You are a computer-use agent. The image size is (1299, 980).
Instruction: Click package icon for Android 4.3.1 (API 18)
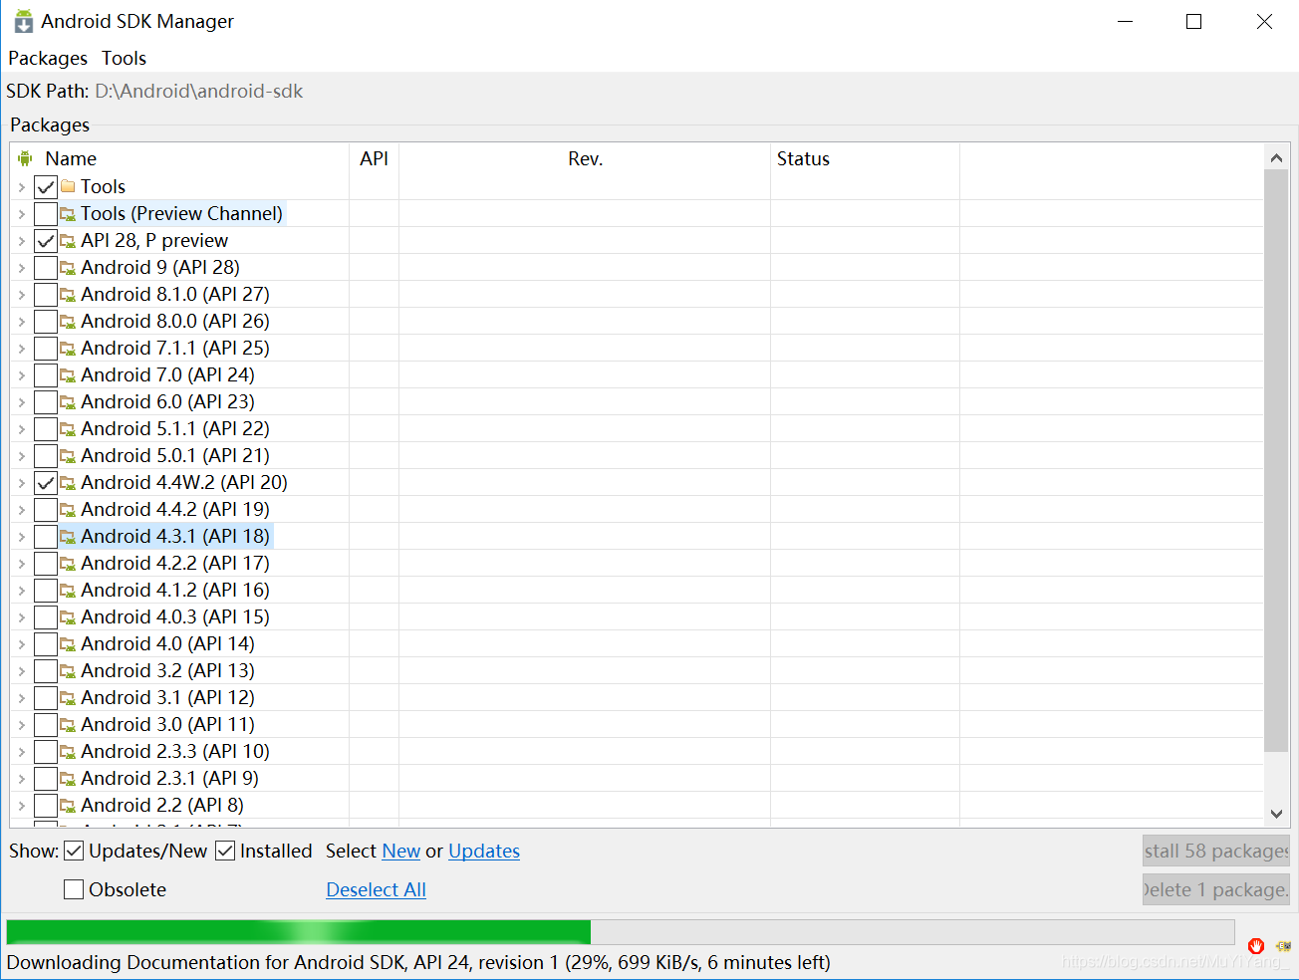coord(68,536)
